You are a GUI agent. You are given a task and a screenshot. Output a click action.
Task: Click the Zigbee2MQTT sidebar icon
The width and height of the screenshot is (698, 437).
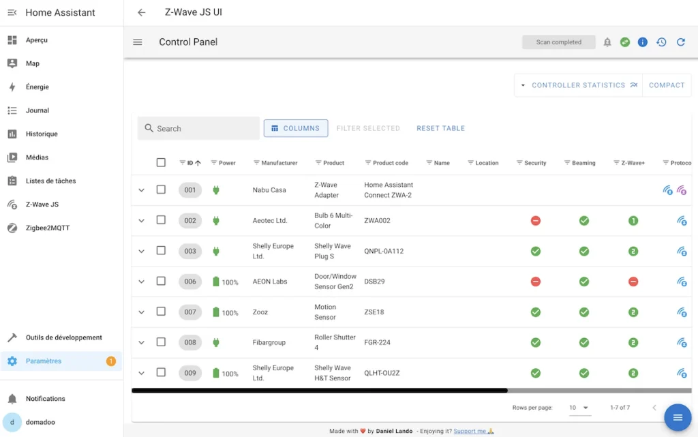12,228
